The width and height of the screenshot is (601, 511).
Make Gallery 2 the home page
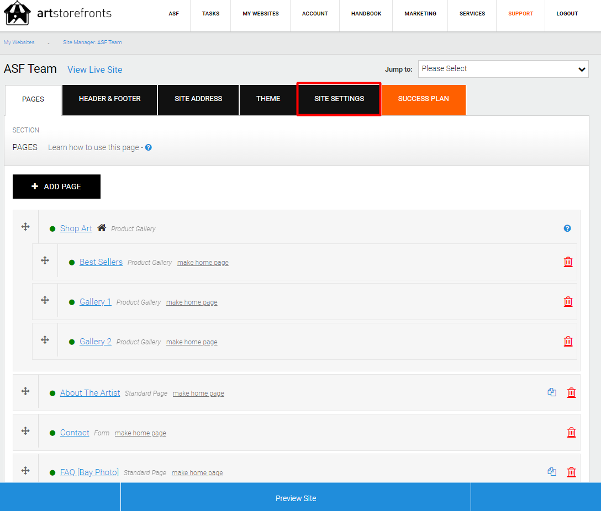(x=192, y=342)
